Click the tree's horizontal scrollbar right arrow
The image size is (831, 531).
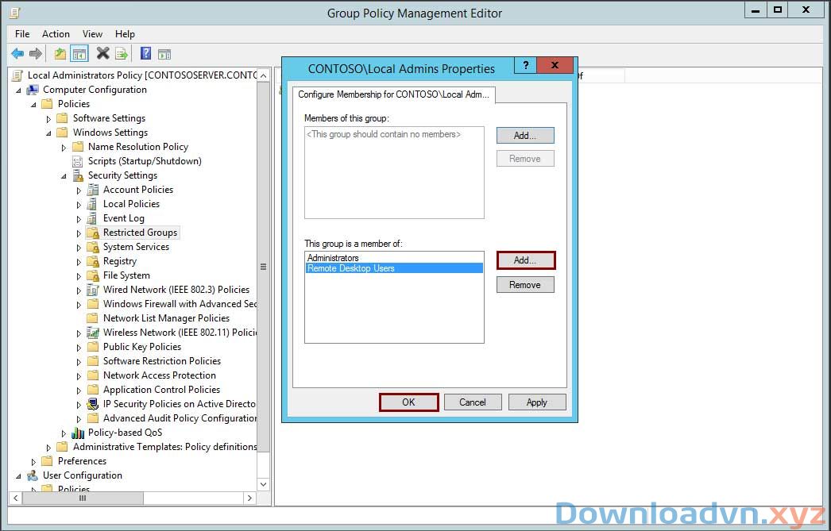[x=249, y=498]
